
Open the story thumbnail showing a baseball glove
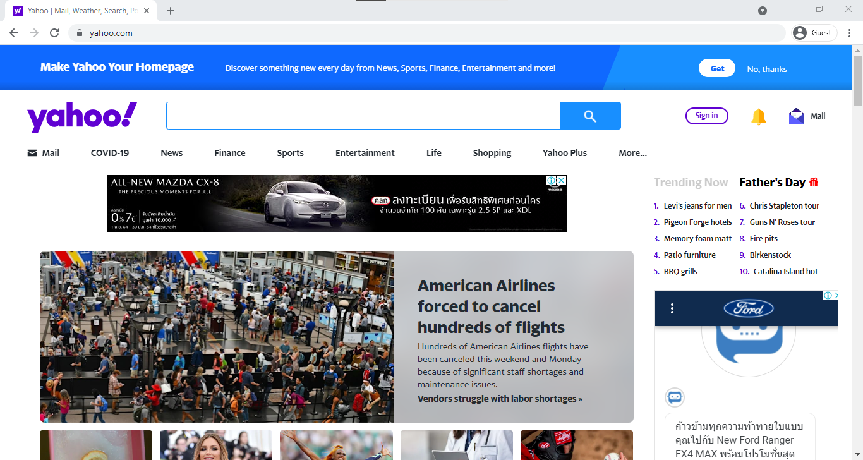(577, 445)
